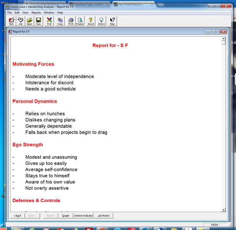Click 'Falls back when projects begin to drag'
Screen dimensions: 236x230
pyautogui.click(x=66, y=132)
